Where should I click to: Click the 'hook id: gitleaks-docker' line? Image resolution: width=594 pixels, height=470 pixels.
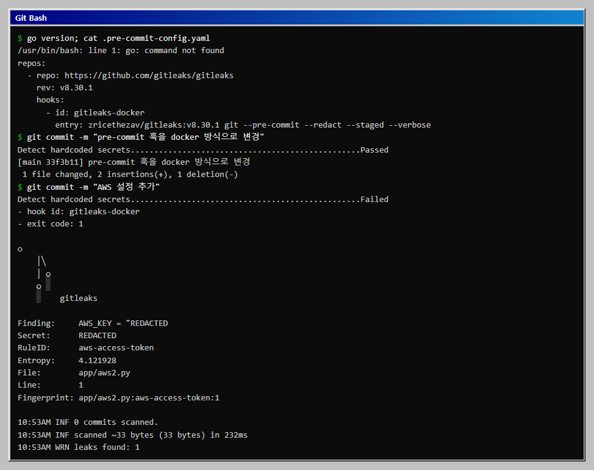point(79,211)
